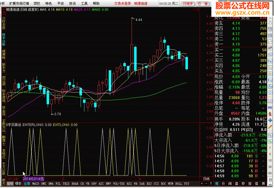Click the down-arrow icon in right toolbar

tap(270, 23)
